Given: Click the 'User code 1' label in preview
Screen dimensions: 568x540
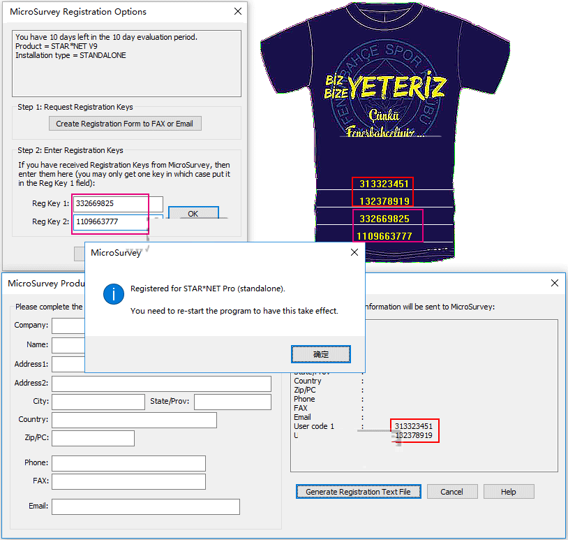Looking at the screenshot, I should tap(314, 426).
